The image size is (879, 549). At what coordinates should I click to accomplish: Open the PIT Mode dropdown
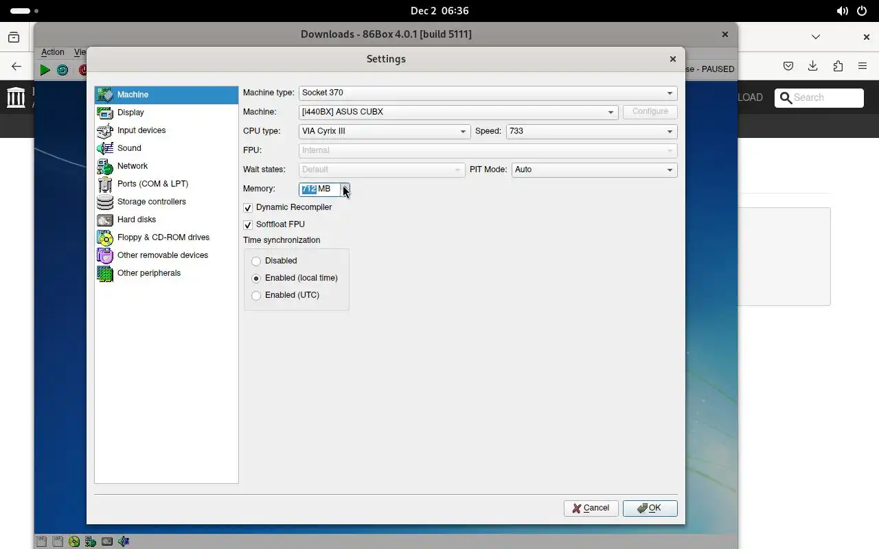pyautogui.click(x=594, y=170)
